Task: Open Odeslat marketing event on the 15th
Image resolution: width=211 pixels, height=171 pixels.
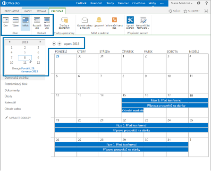Action: tap(133, 111)
